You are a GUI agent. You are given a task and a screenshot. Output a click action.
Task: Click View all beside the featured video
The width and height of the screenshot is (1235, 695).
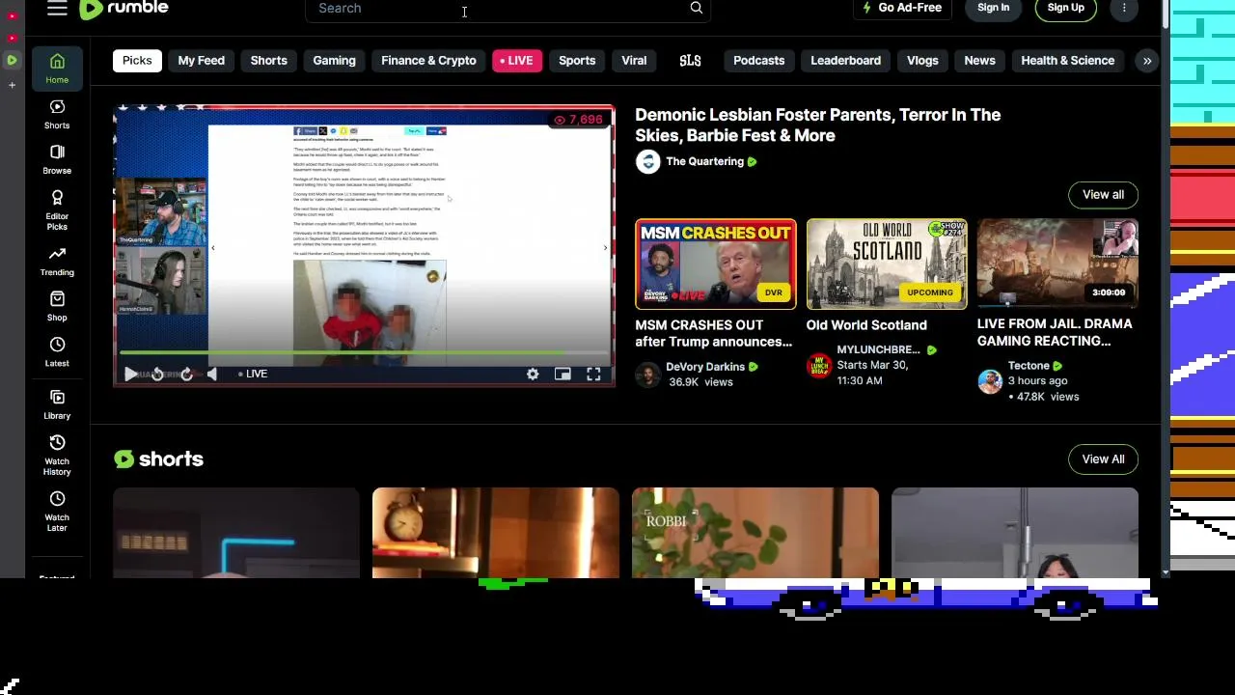click(1103, 195)
